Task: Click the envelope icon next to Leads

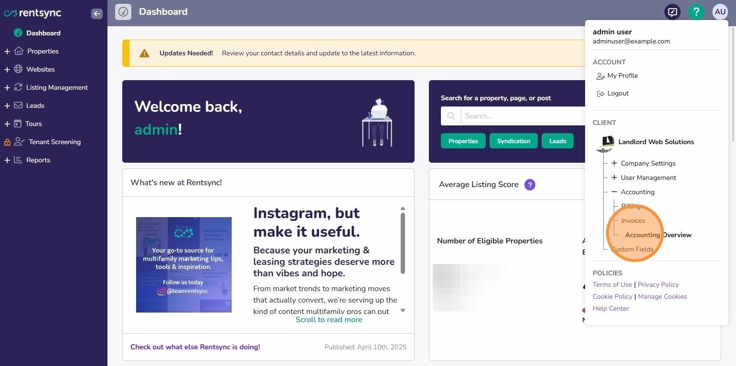Action: coord(18,105)
